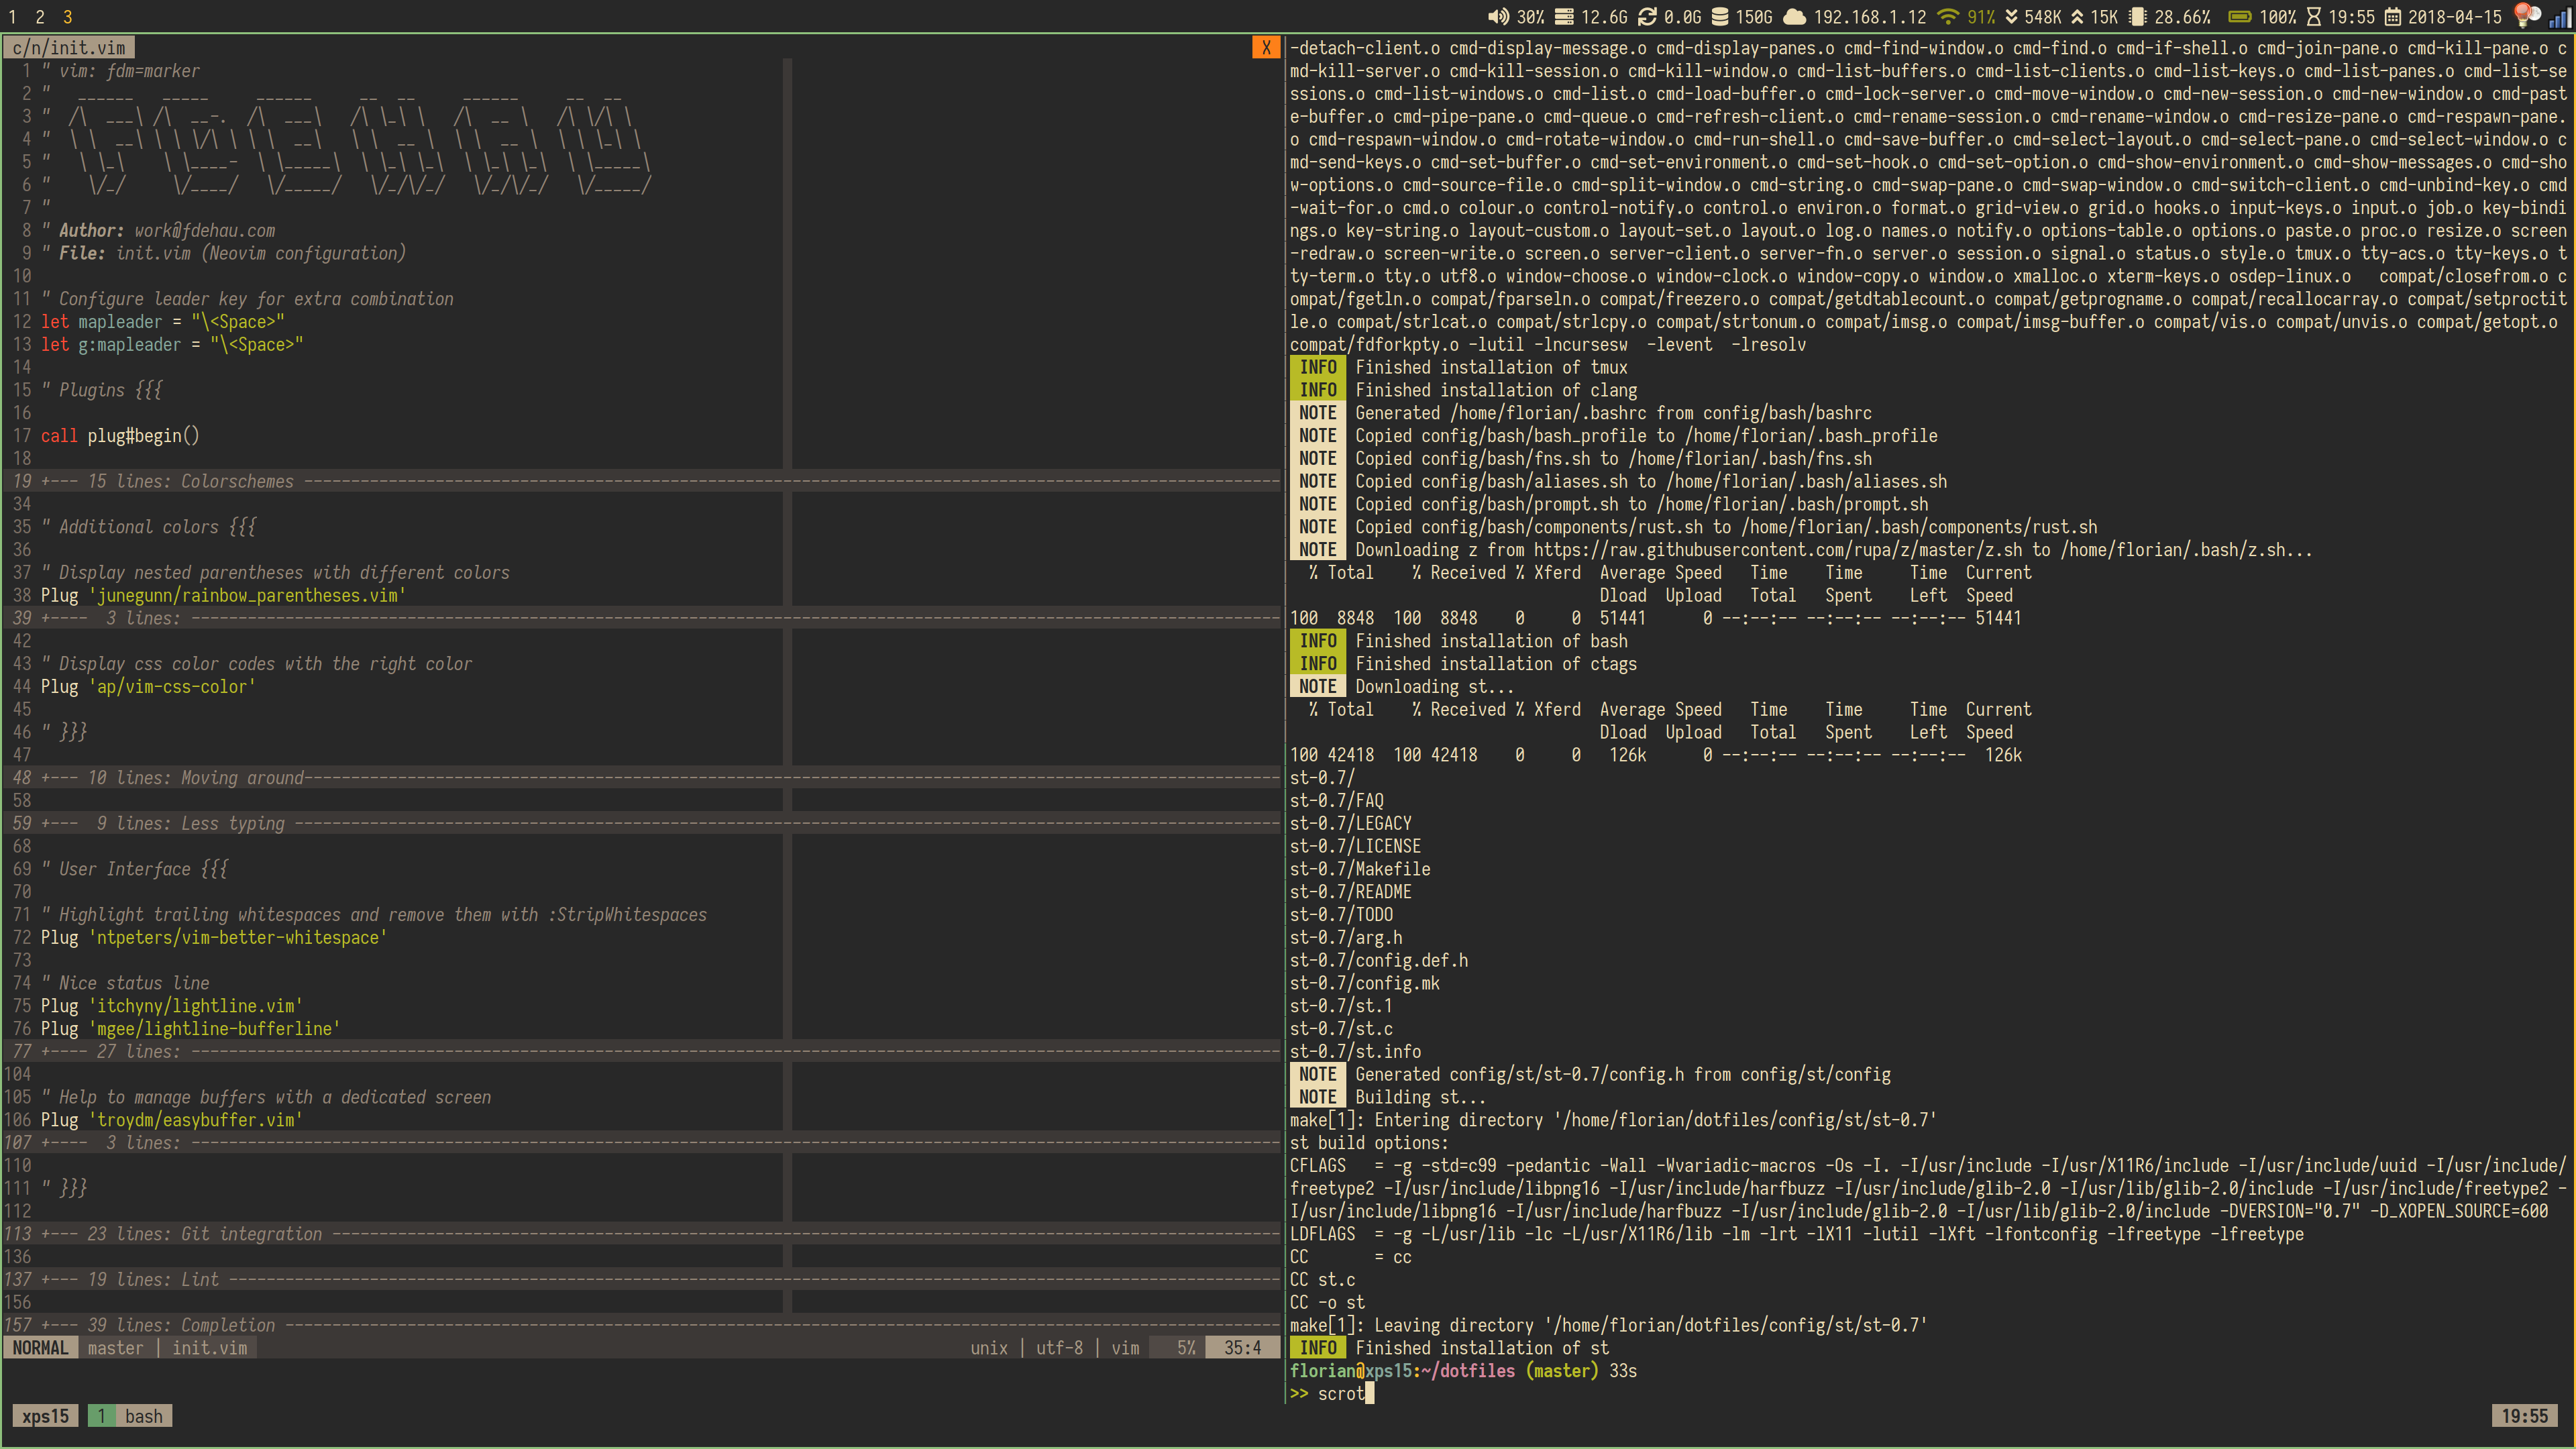Close the init.vim buffer with orange X

1266,47
